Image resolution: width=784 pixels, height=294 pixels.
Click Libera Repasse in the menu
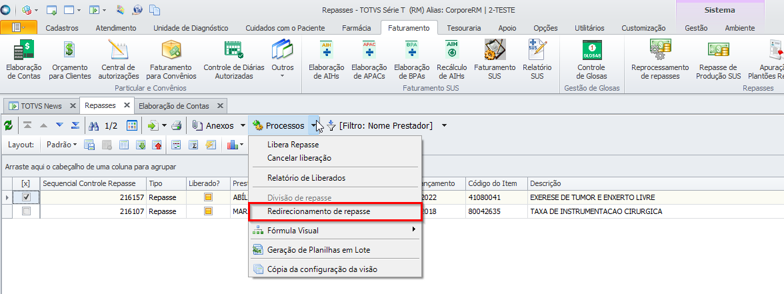pyautogui.click(x=293, y=145)
